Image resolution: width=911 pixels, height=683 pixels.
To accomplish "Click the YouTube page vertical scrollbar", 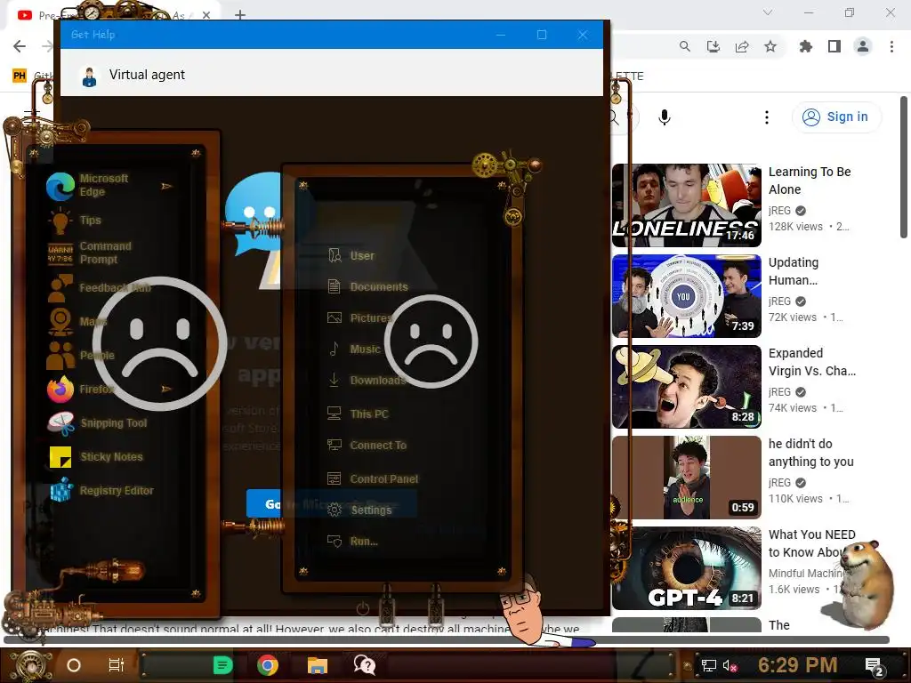I will point(904,167).
